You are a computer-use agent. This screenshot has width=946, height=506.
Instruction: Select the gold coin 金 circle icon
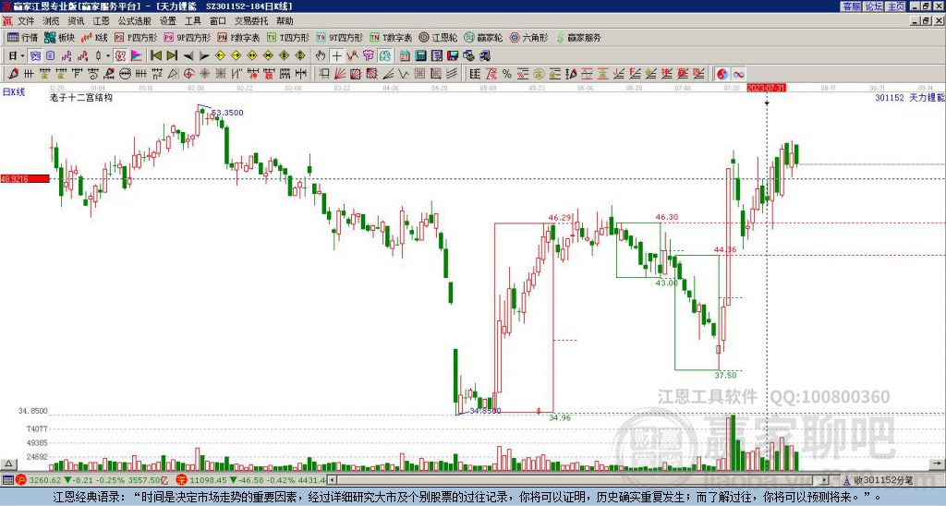click(x=539, y=74)
